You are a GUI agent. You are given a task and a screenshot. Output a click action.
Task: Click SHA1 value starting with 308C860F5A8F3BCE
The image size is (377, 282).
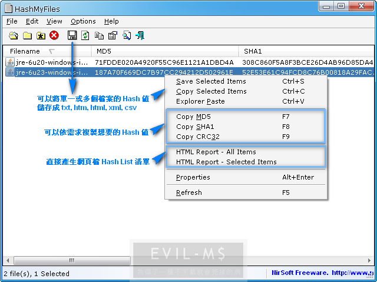coord(307,62)
